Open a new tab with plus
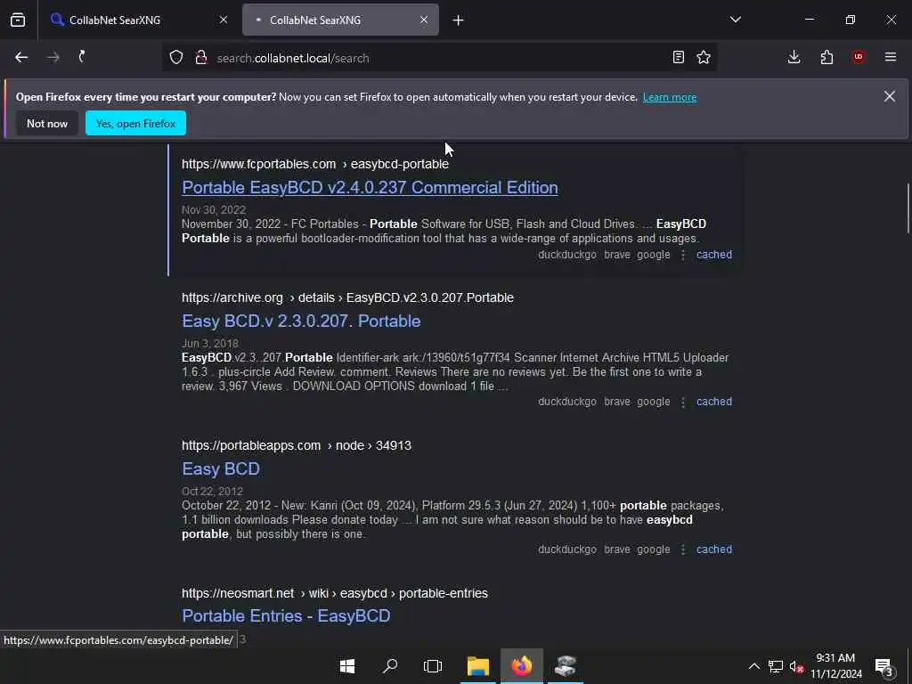Viewport: 912px width, 684px height. pyautogui.click(x=459, y=20)
